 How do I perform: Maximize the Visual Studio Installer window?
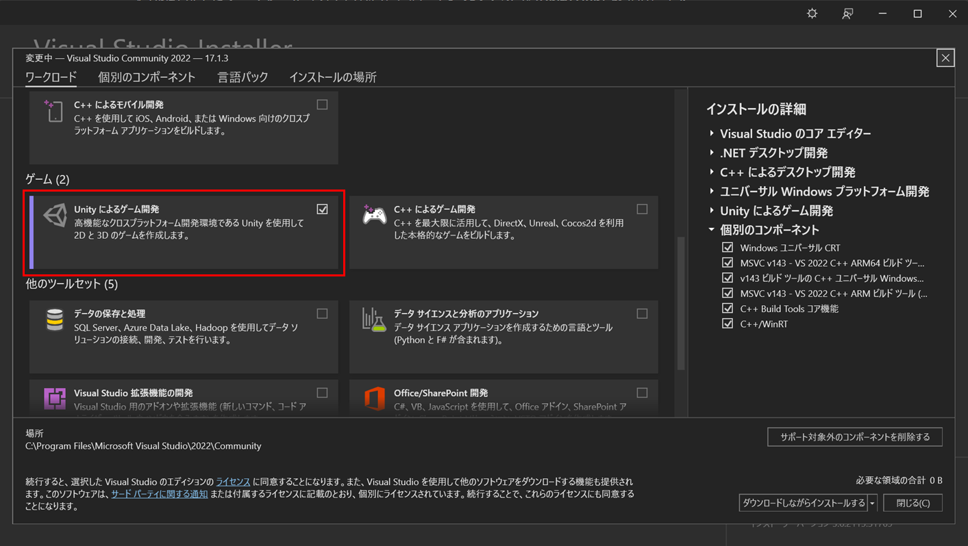[917, 14]
